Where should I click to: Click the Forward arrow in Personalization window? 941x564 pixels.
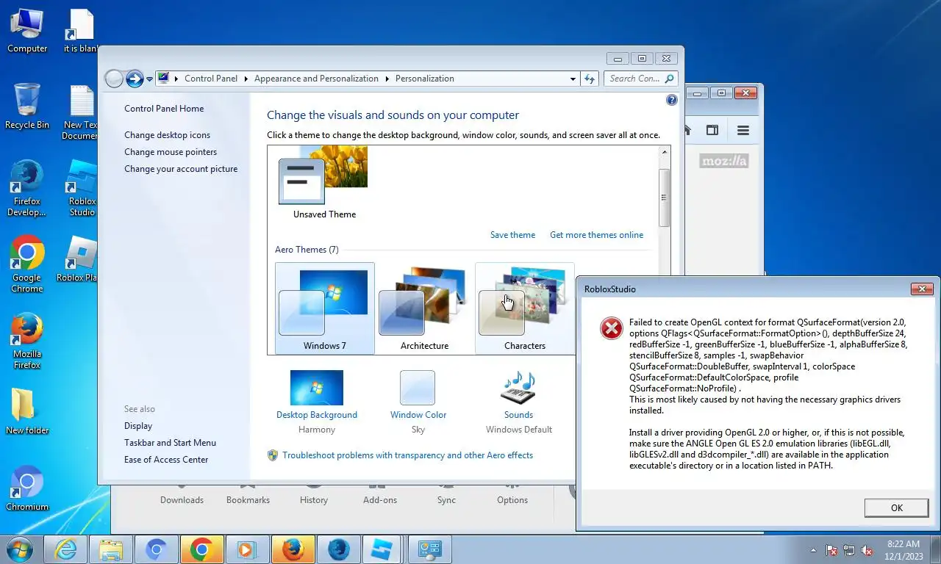click(135, 79)
